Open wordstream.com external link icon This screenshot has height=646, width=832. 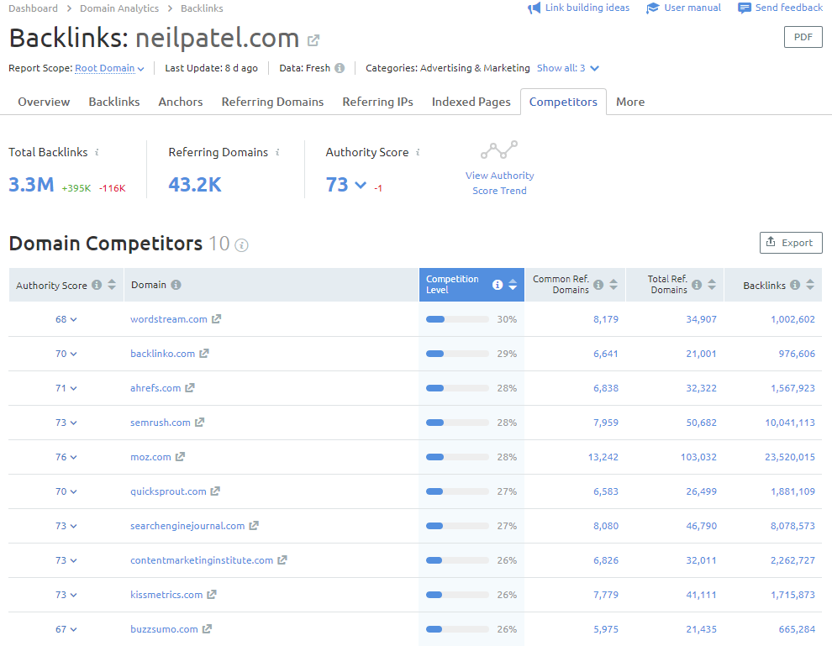217,319
